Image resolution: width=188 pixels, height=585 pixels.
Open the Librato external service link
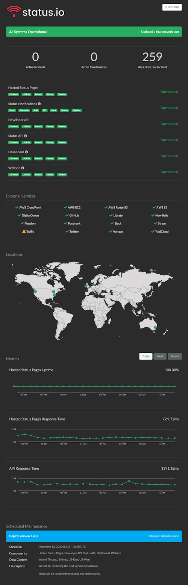point(118,216)
